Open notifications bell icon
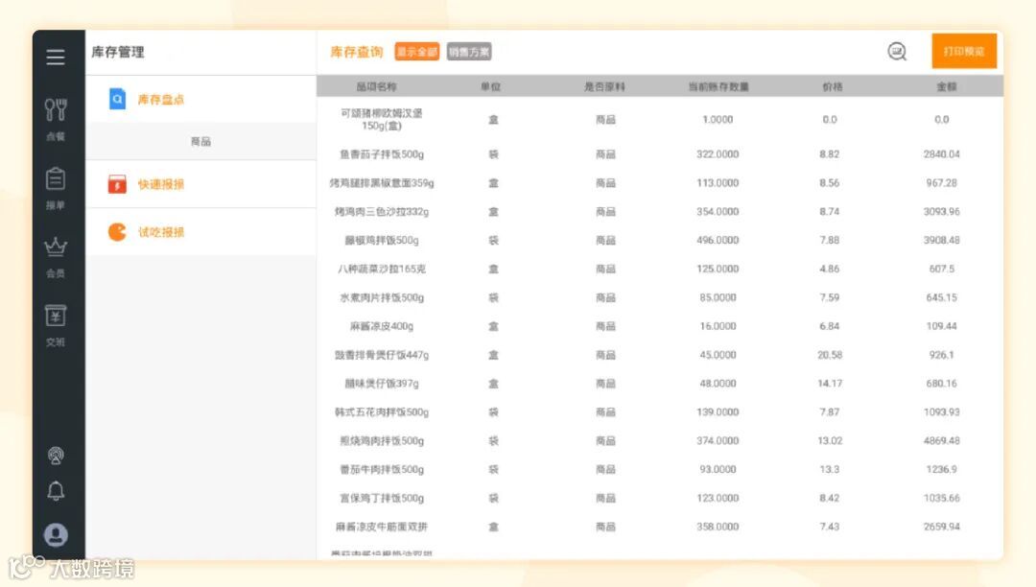 (56, 490)
